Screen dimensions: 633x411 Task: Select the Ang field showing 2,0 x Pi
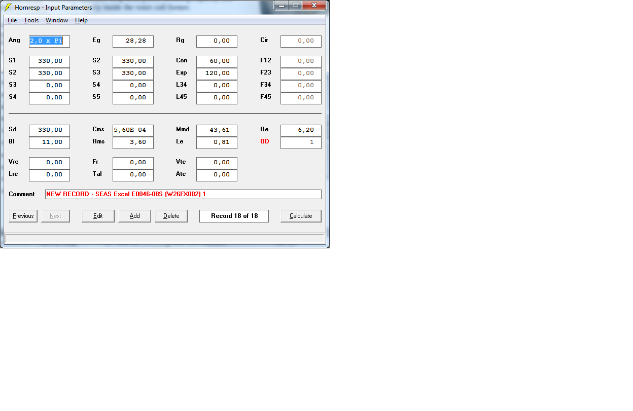click(x=49, y=41)
